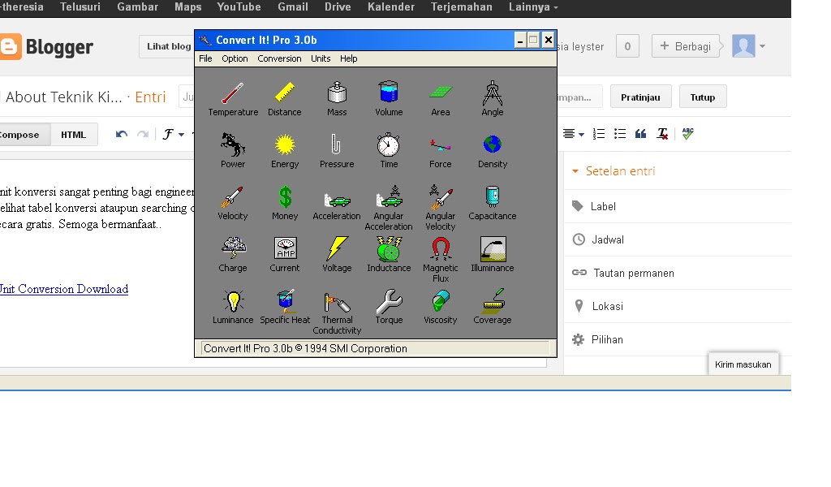Click the Pratinjau preview button
The width and height of the screenshot is (831, 487).
tap(640, 97)
